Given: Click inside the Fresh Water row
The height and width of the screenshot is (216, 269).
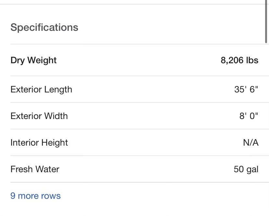Looking at the screenshot, I should click(x=140, y=169).
